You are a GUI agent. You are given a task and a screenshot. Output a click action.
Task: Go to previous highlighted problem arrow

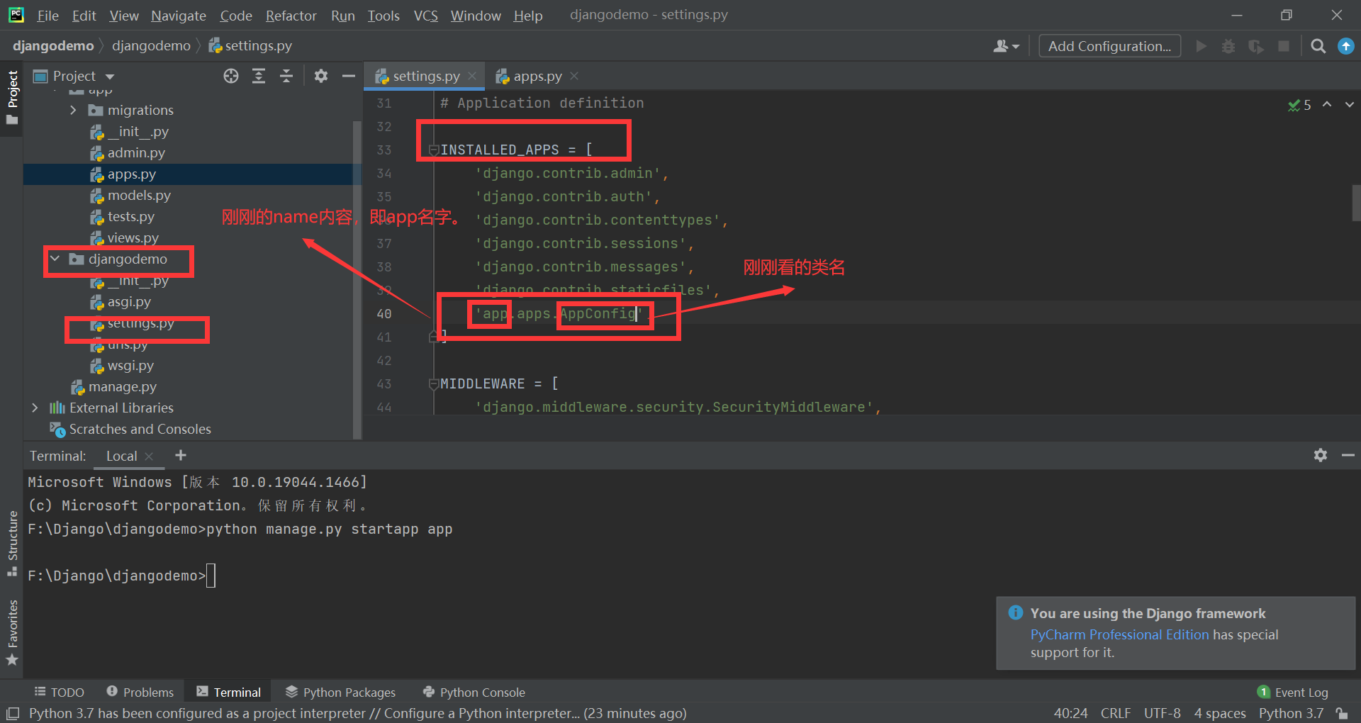[1327, 104]
